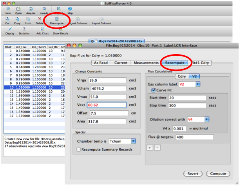Click the Delete toolbar icon

[40, 21]
